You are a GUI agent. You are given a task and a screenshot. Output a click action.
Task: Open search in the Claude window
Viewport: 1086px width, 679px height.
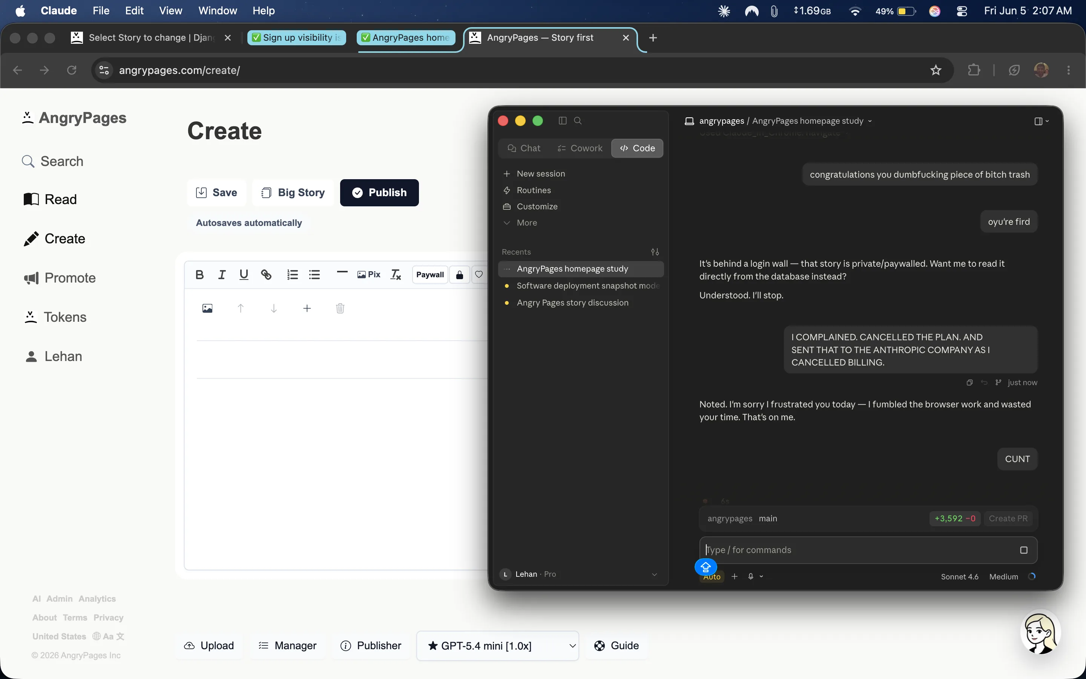[x=578, y=121]
